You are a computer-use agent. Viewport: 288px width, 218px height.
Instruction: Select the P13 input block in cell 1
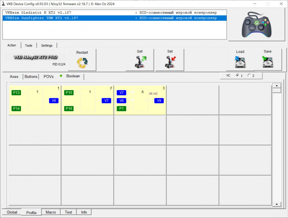point(16,93)
